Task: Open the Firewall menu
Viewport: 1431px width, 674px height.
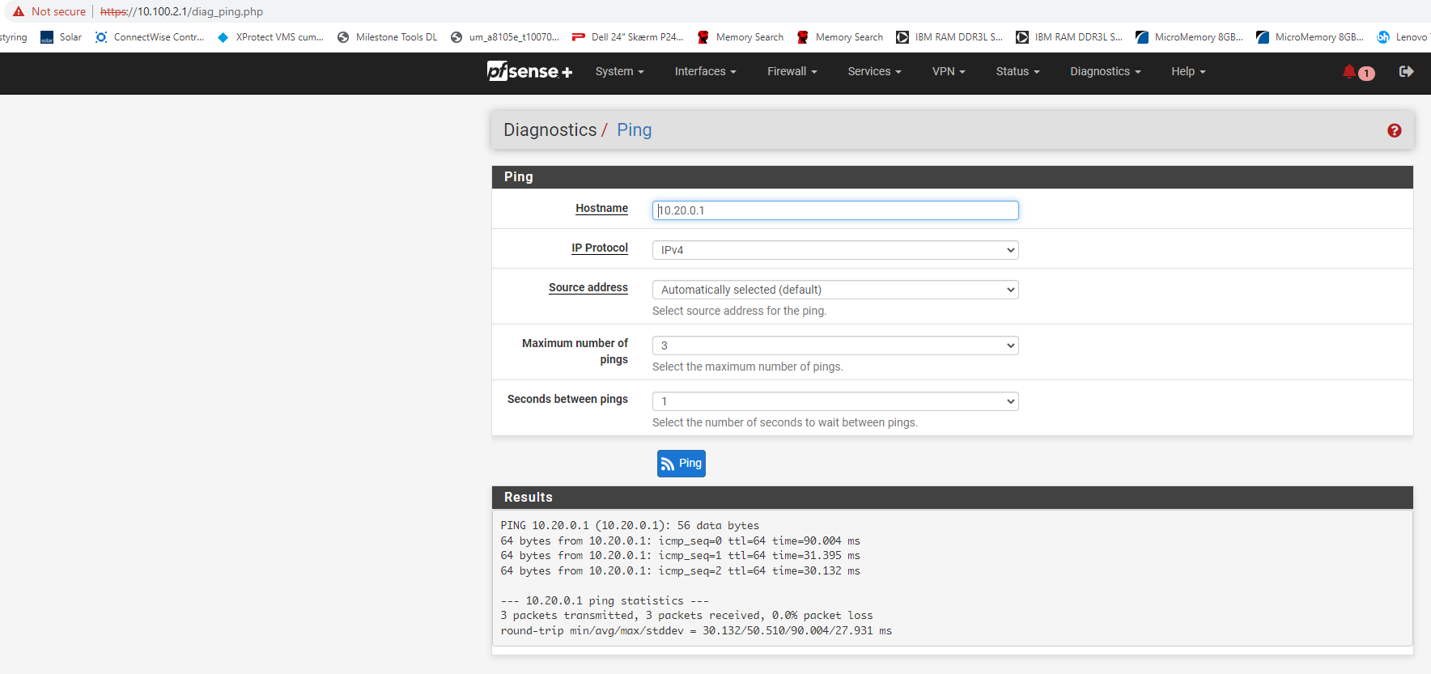Action: click(x=792, y=72)
